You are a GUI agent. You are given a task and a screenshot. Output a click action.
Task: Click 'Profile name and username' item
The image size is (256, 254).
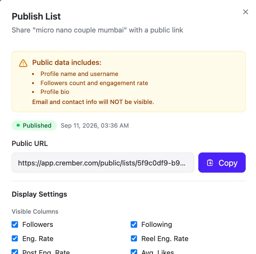pyautogui.click(x=79, y=74)
